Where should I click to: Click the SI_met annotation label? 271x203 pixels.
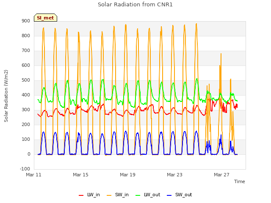click(x=45, y=18)
